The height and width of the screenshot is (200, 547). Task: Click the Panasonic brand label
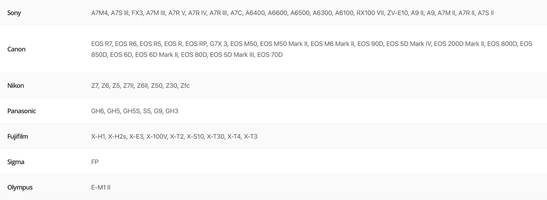21,111
